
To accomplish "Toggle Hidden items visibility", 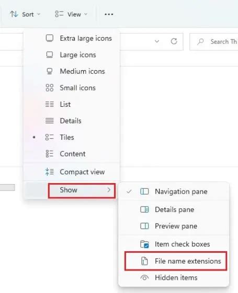I will pos(174,278).
